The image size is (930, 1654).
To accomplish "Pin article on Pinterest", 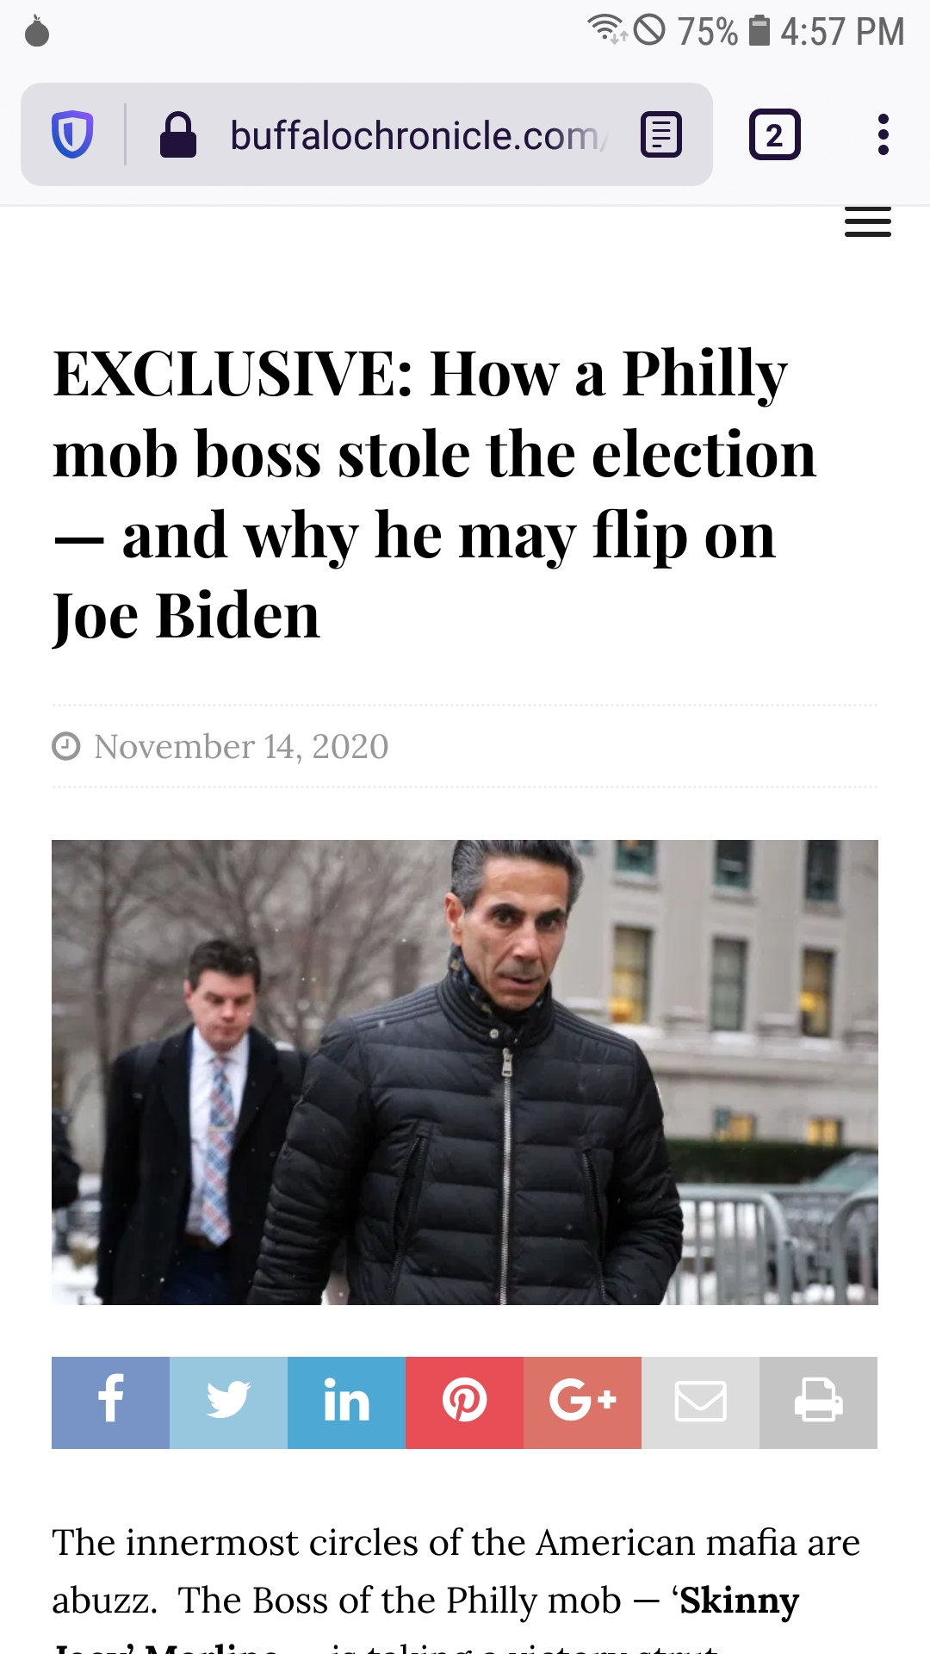I will click(464, 1402).
